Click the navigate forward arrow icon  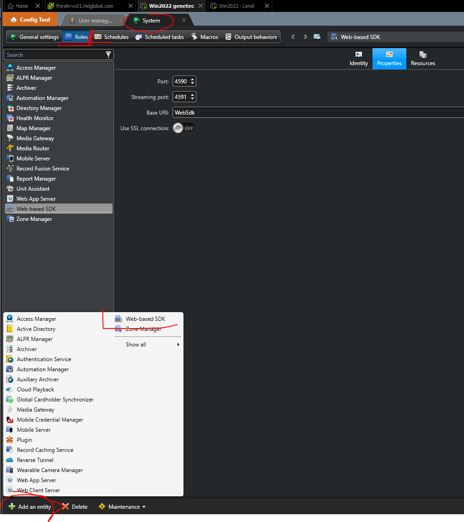pyautogui.click(x=305, y=37)
